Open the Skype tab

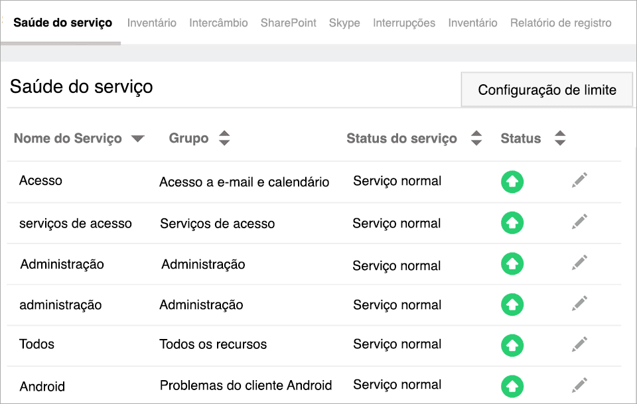pos(344,22)
